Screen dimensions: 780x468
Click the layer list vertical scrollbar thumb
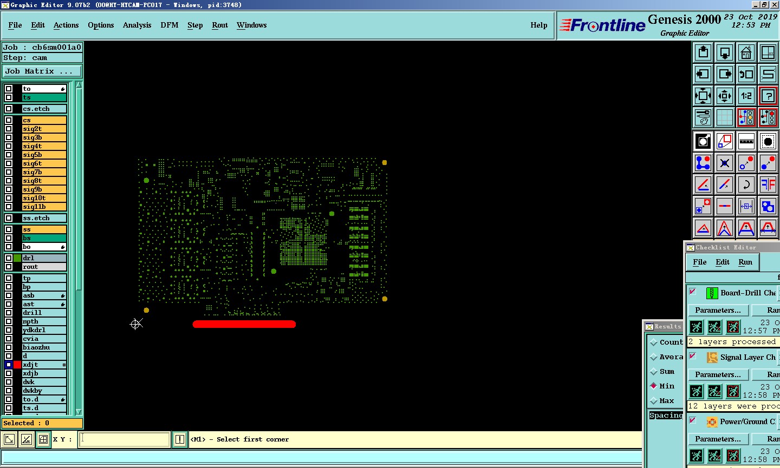79,189
